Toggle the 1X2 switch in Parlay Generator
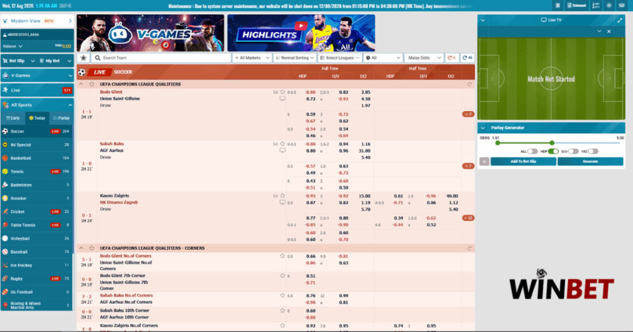 [x=593, y=151]
